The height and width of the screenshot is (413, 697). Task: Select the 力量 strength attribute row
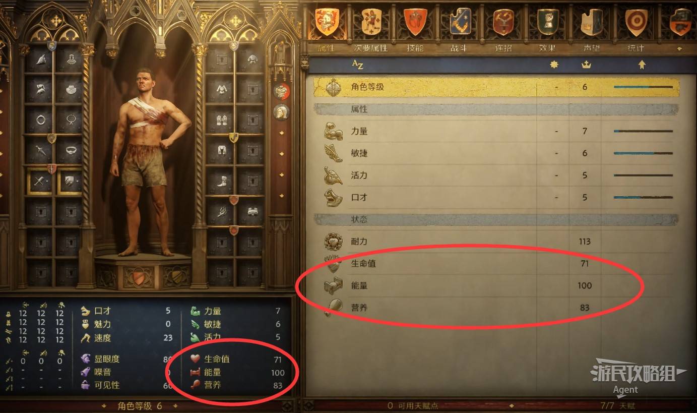496,131
